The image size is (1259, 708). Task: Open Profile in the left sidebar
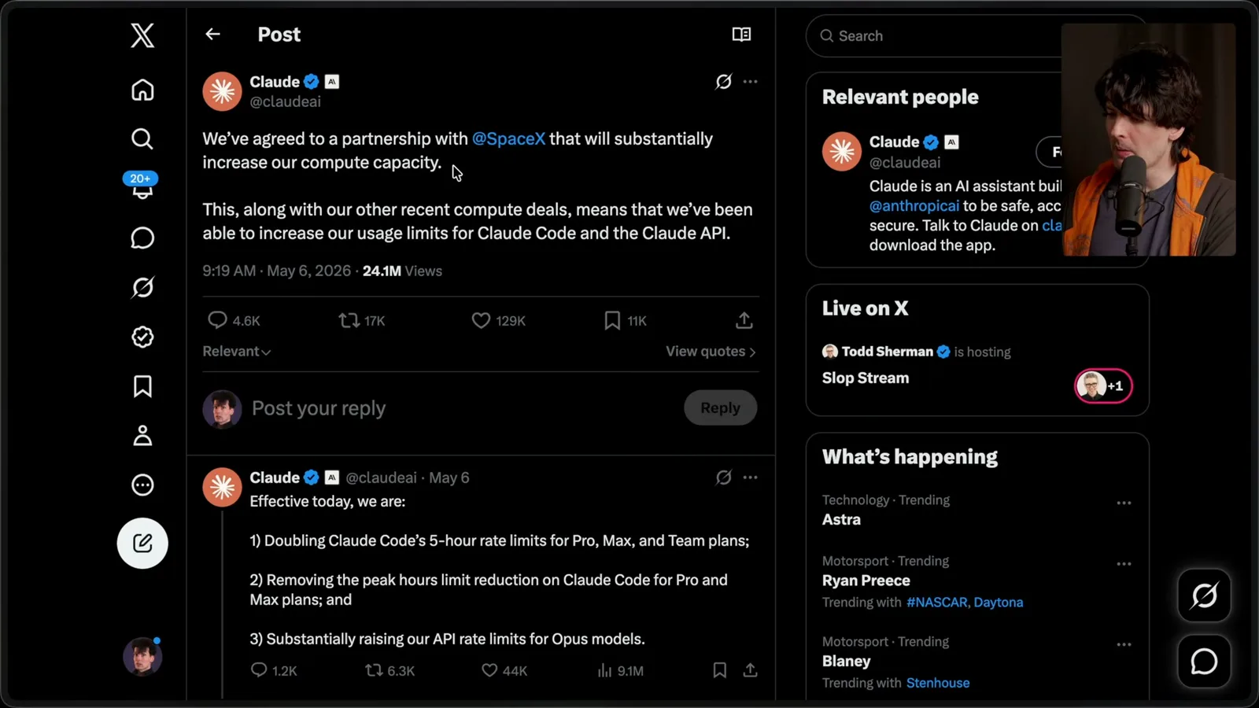(x=142, y=435)
